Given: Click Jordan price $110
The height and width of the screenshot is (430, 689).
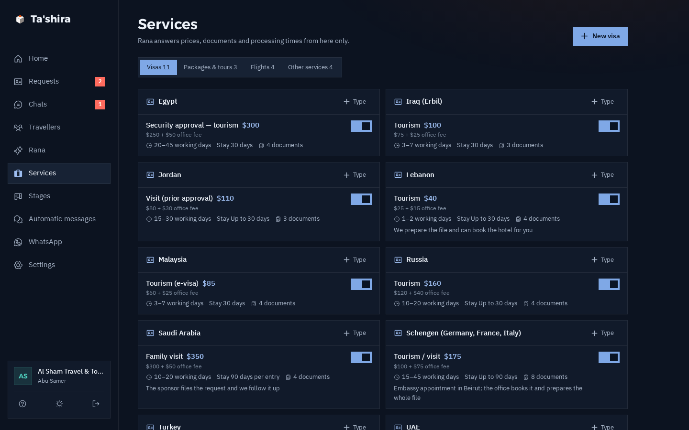Looking at the screenshot, I should pos(225,198).
